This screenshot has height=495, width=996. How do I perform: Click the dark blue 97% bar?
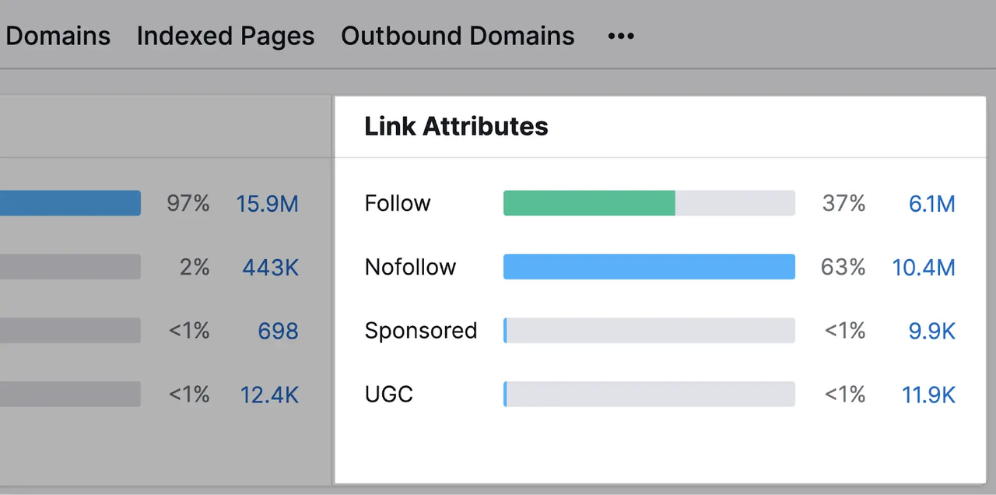click(x=70, y=203)
